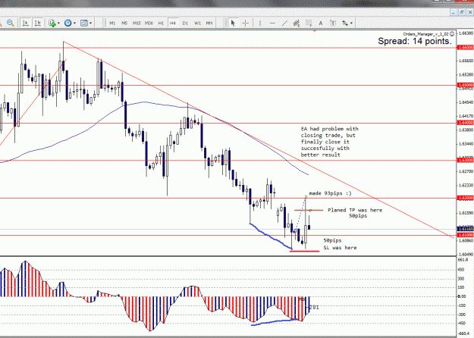
Task: Switch to M1 timeframe
Action: pyautogui.click(x=112, y=23)
